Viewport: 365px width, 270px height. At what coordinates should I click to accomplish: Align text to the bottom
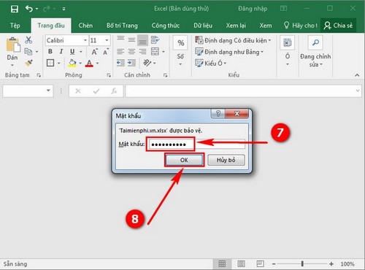(x=142, y=40)
